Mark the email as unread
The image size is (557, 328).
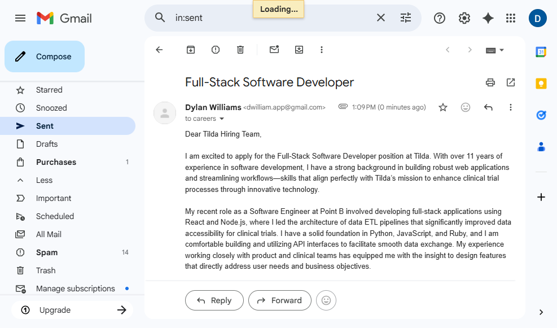tap(274, 50)
